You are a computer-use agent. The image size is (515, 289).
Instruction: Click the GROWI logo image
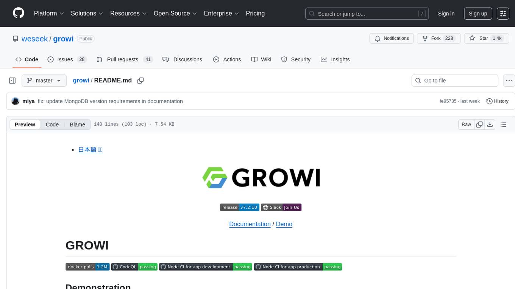pyautogui.click(x=261, y=177)
